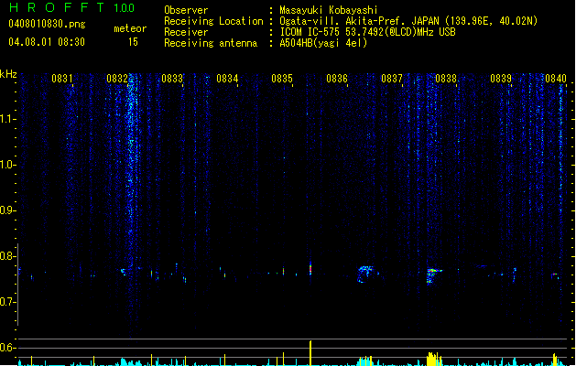Click the meteor count value 15
The height and width of the screenshot is (366, 576).
[133, 42]
